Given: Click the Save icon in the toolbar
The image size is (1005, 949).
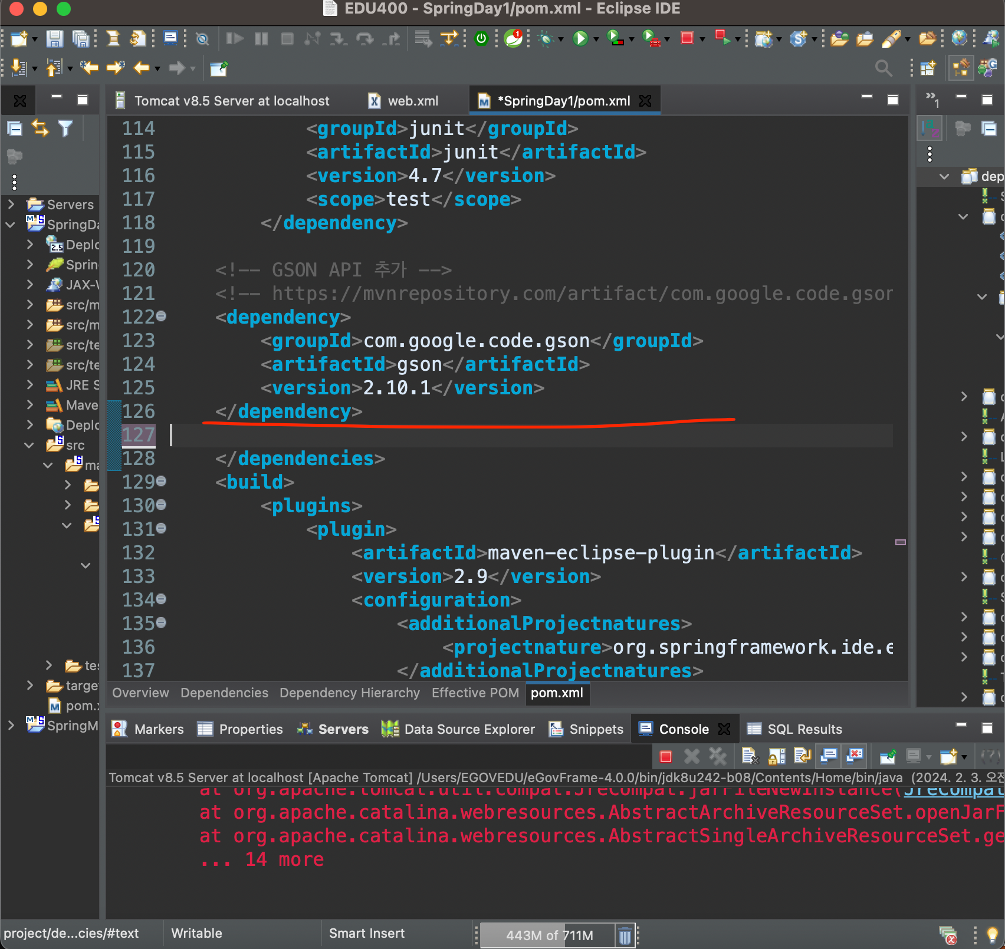Looking at the screenshot, I should click(54, 39).
